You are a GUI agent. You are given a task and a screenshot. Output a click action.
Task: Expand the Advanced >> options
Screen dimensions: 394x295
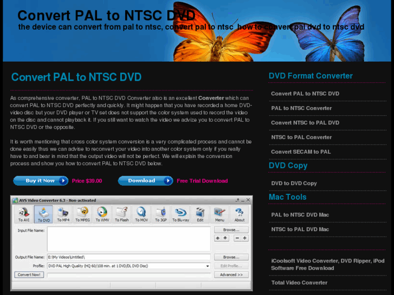tap(231, 274)
